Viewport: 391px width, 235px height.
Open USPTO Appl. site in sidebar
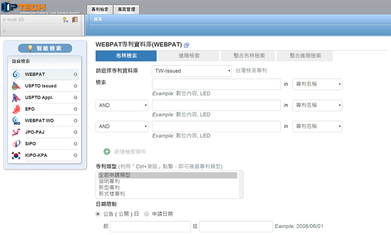point(45,98)
